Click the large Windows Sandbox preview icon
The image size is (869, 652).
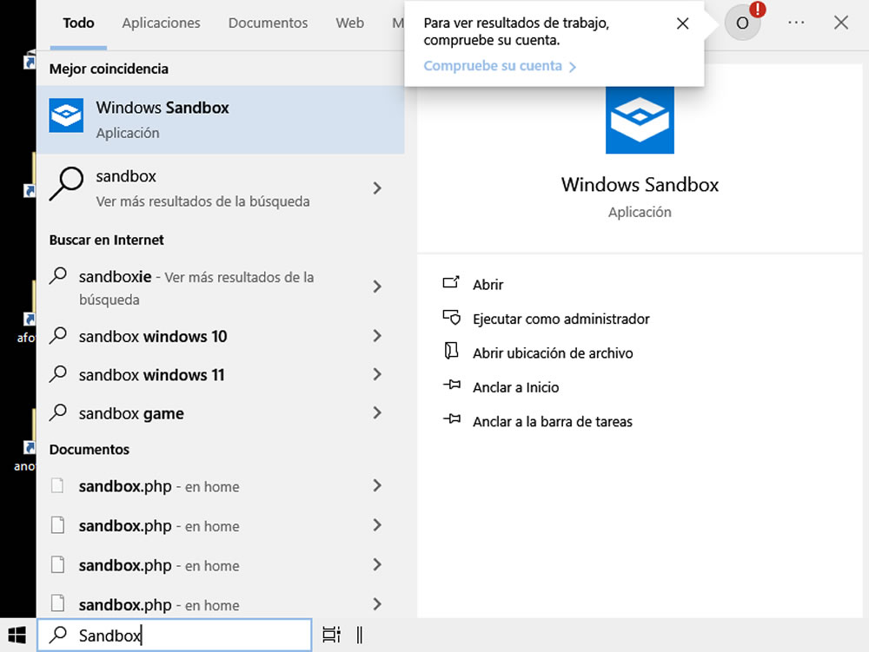[640, 120]
